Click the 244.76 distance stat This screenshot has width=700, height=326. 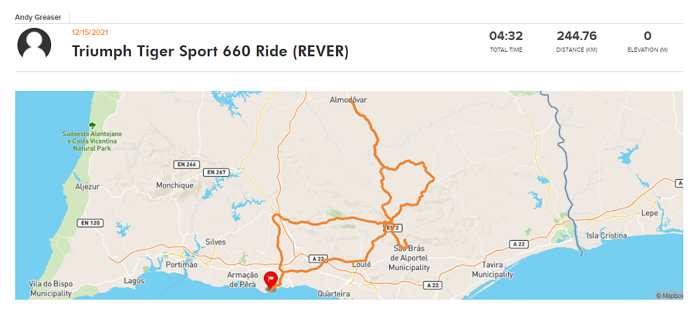pyautogui.click(x=577, y=36)
